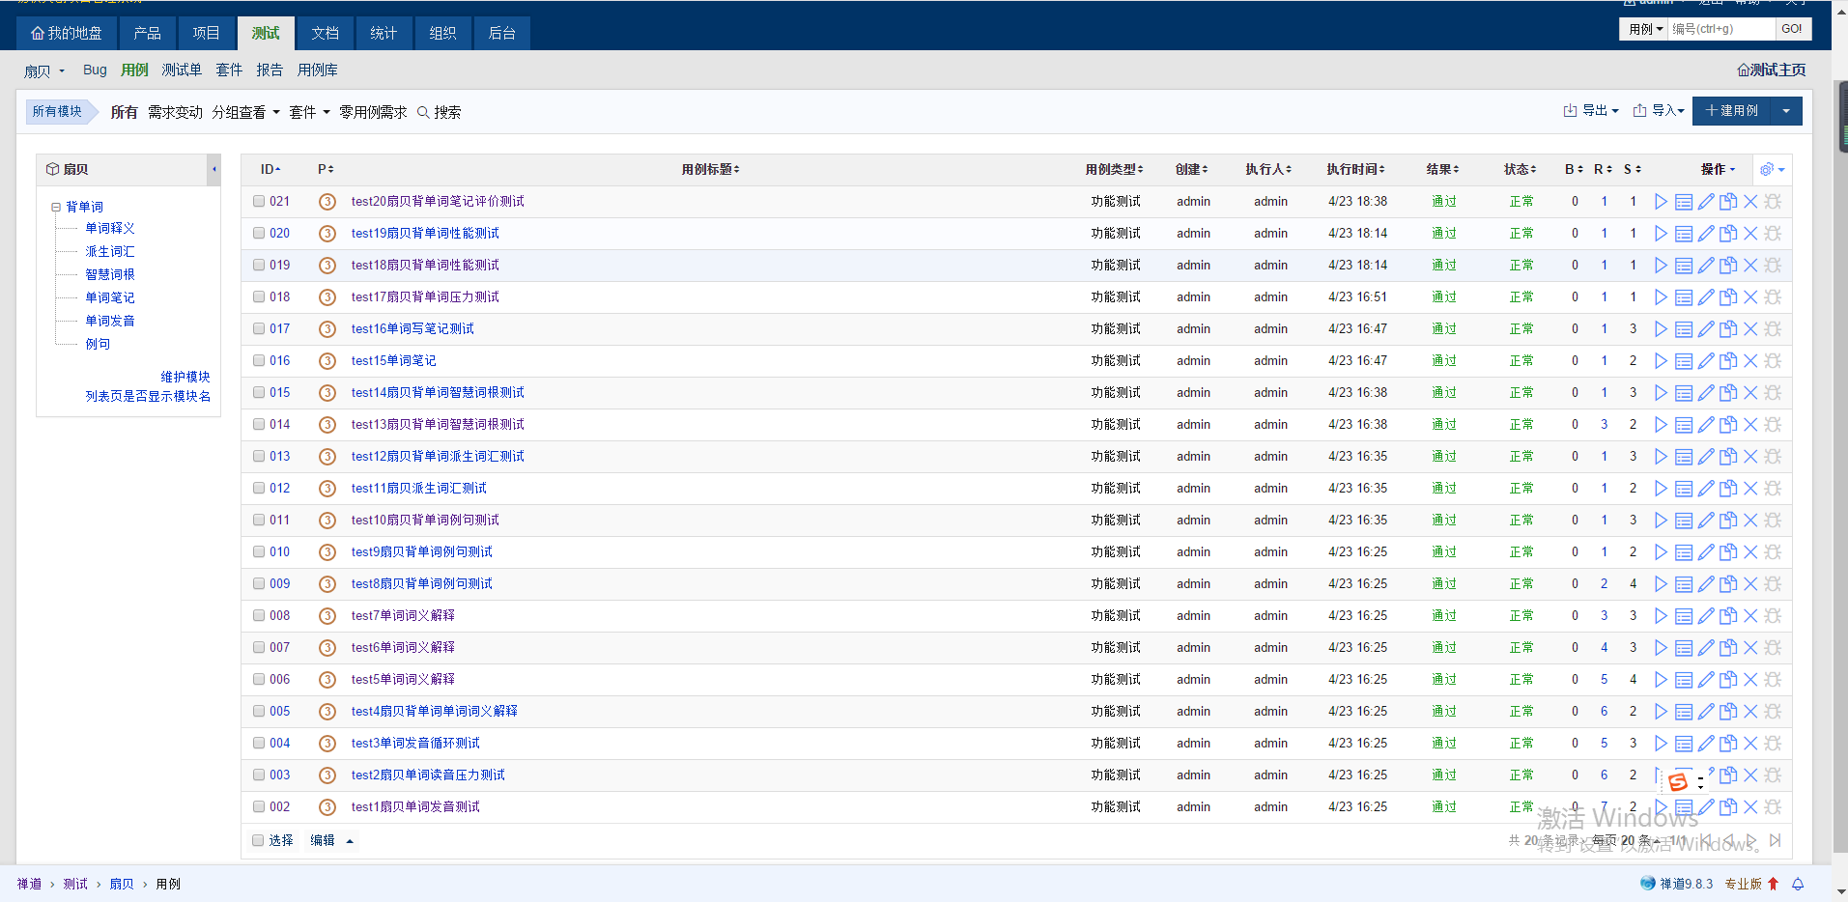Go to last page arrow icon
The image size is (1848, 902).
(x=1775, y=840)
